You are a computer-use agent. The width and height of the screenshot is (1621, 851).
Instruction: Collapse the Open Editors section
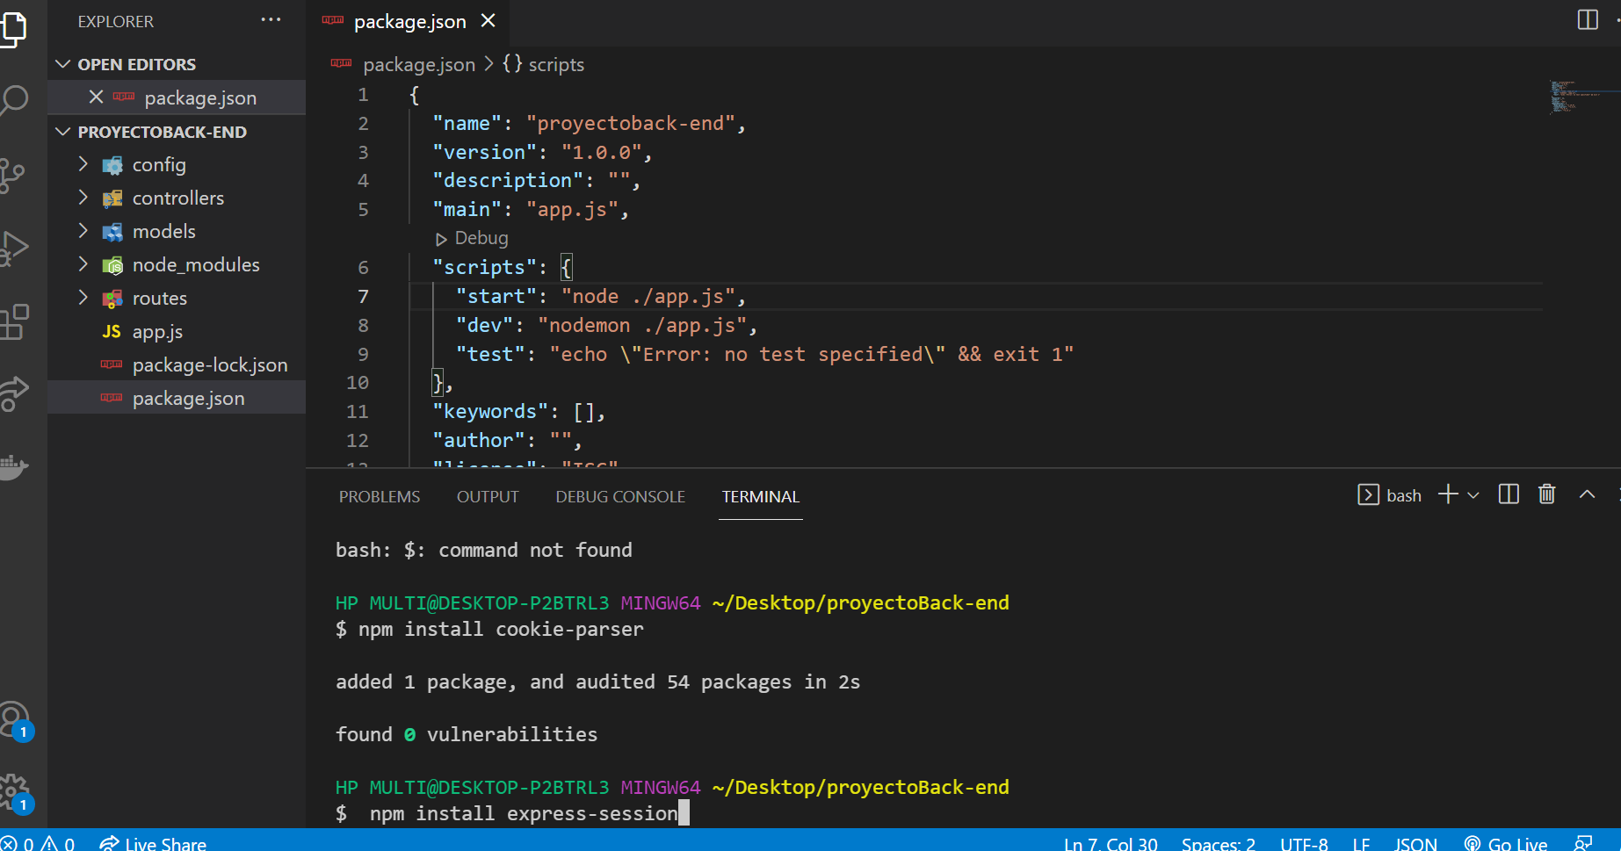[62, 64]
